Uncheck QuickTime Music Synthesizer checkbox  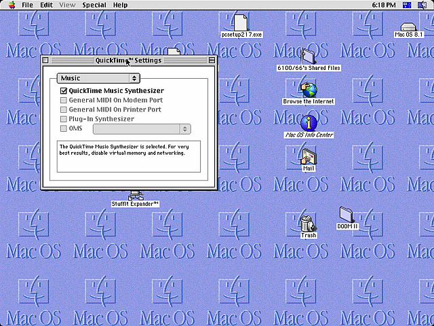64,90
